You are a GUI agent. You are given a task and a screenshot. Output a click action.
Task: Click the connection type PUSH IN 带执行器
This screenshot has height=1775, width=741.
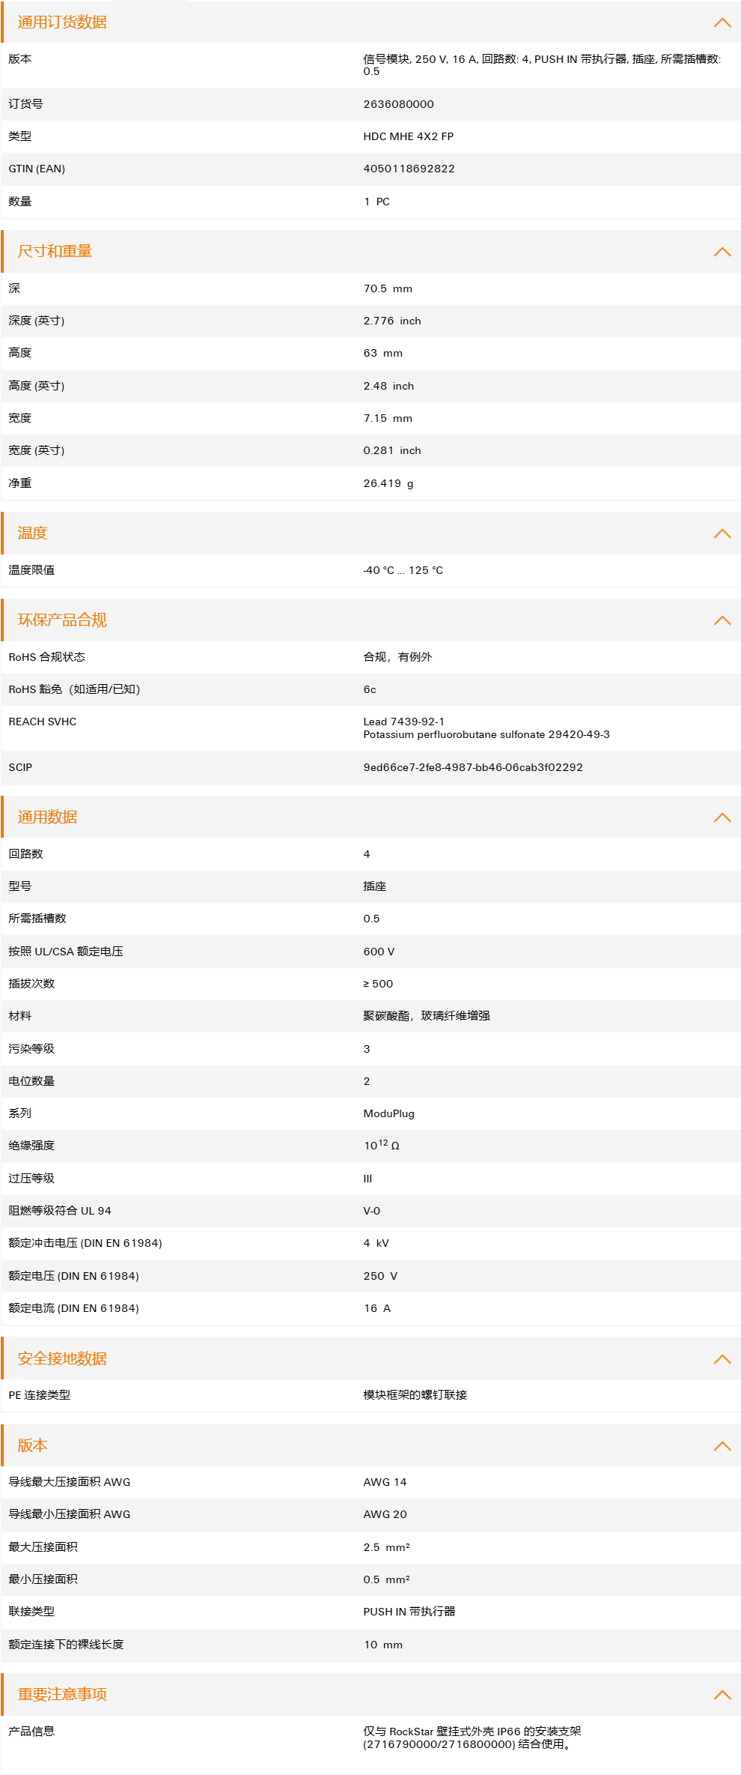(x=409, y=1612)
